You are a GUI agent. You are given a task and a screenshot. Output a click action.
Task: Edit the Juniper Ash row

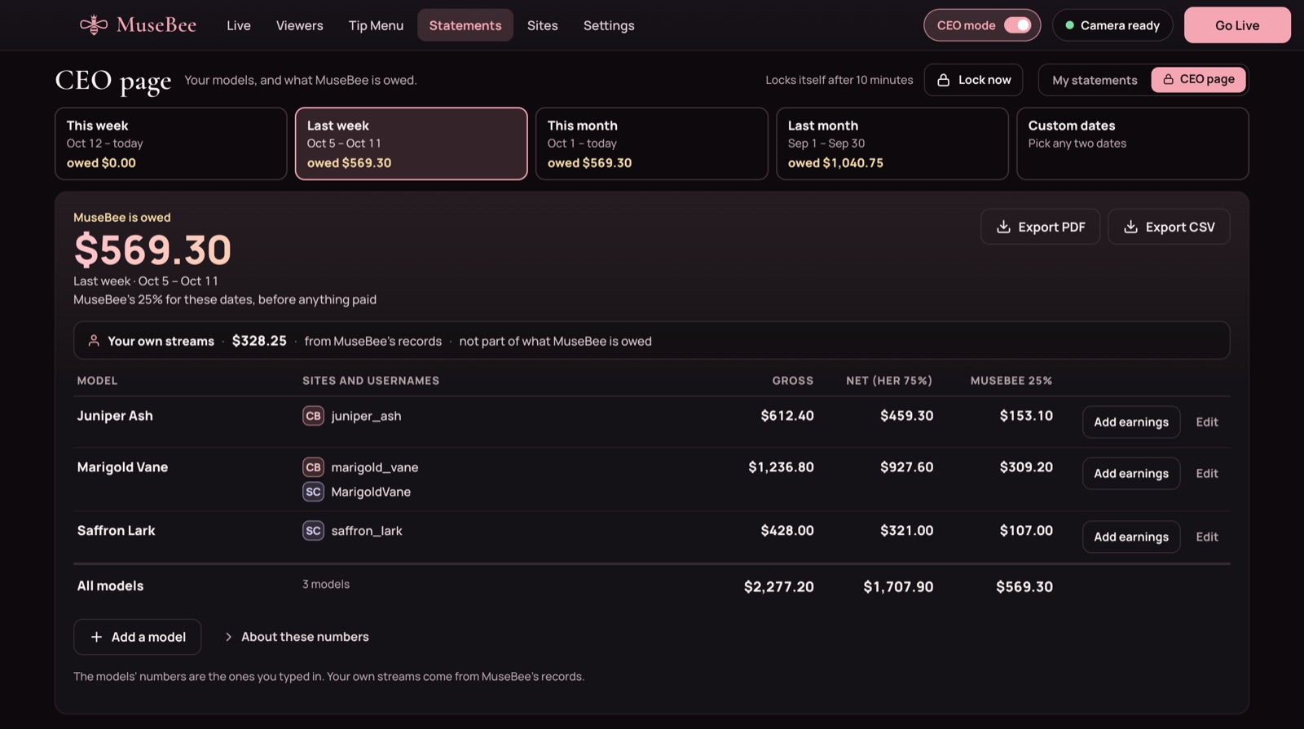[1207, 422]
